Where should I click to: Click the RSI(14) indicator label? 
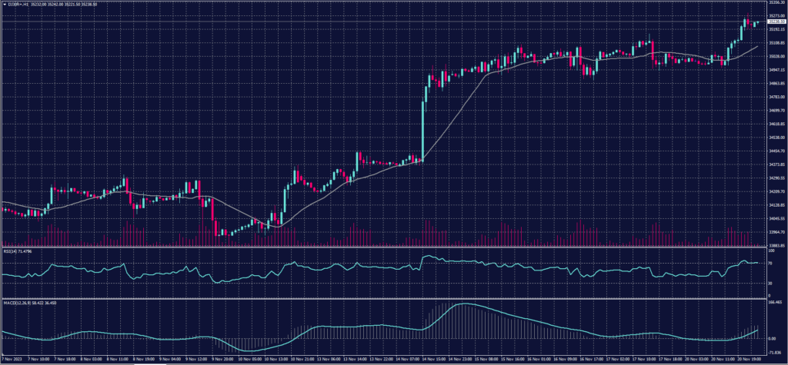[x=11, y=251]
